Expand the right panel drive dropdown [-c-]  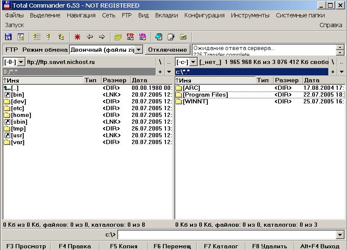tap(187, 62)
